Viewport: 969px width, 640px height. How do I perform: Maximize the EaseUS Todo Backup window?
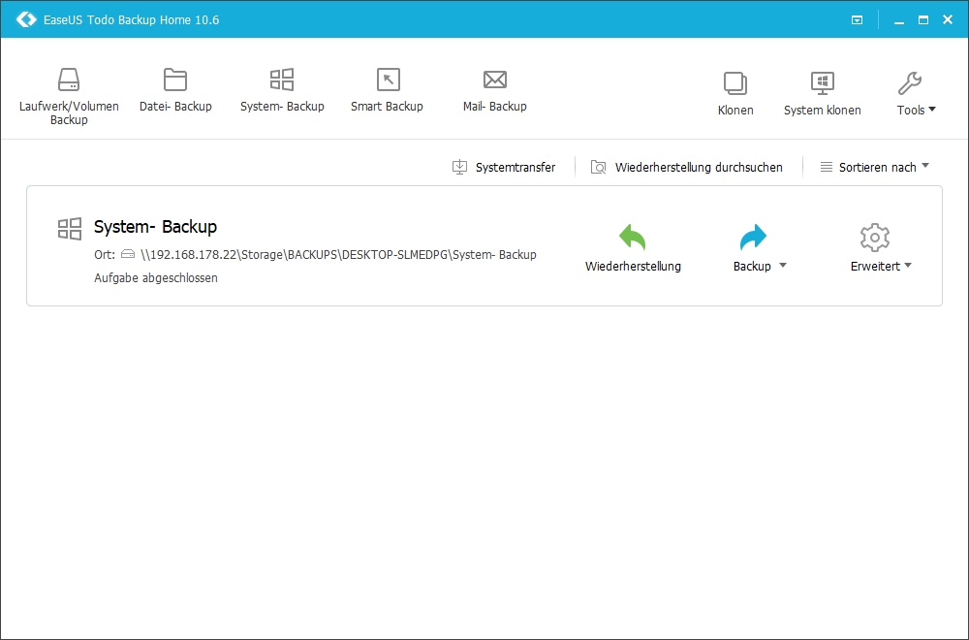pos(923,19)
